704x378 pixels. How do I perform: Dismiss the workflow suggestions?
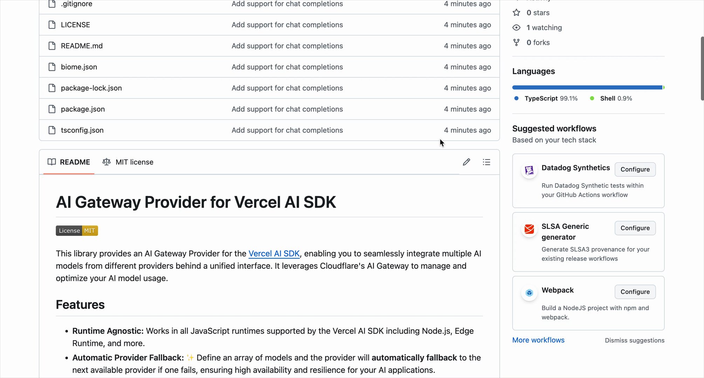pyautogui.click(x=634, y=341)
